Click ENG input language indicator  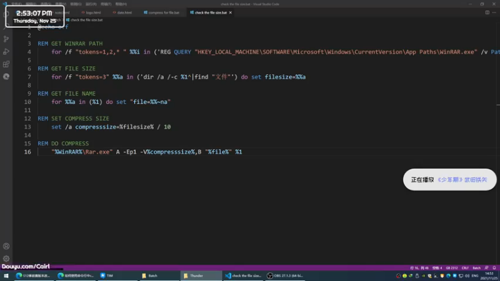(x=475, y=276)
